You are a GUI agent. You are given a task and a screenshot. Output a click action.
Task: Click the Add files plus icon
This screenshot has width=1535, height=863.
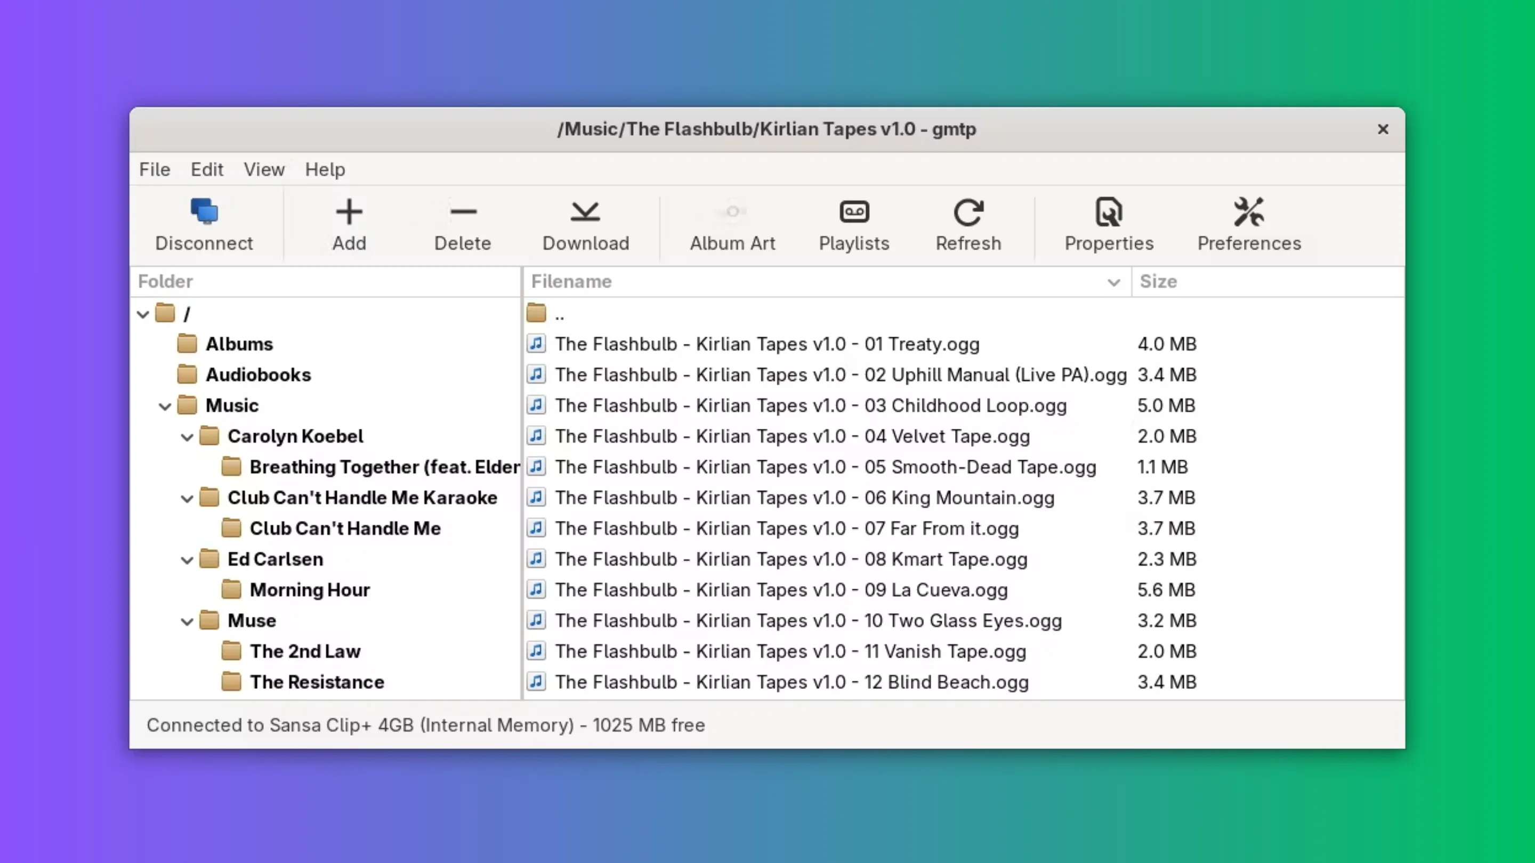coord(349,211)
